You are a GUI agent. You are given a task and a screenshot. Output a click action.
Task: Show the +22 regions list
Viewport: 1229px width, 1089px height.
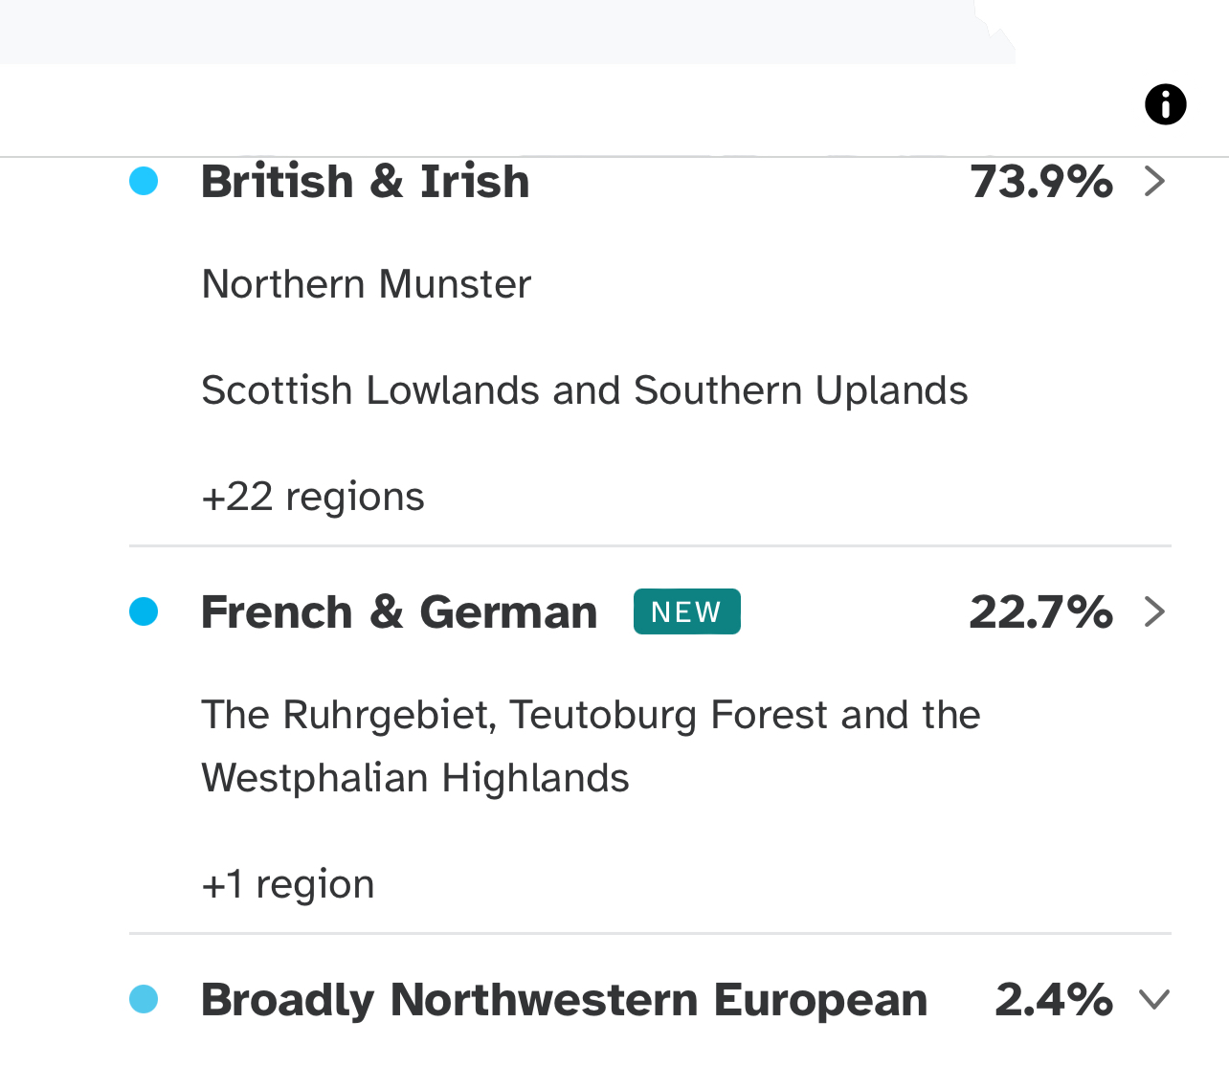313,497
